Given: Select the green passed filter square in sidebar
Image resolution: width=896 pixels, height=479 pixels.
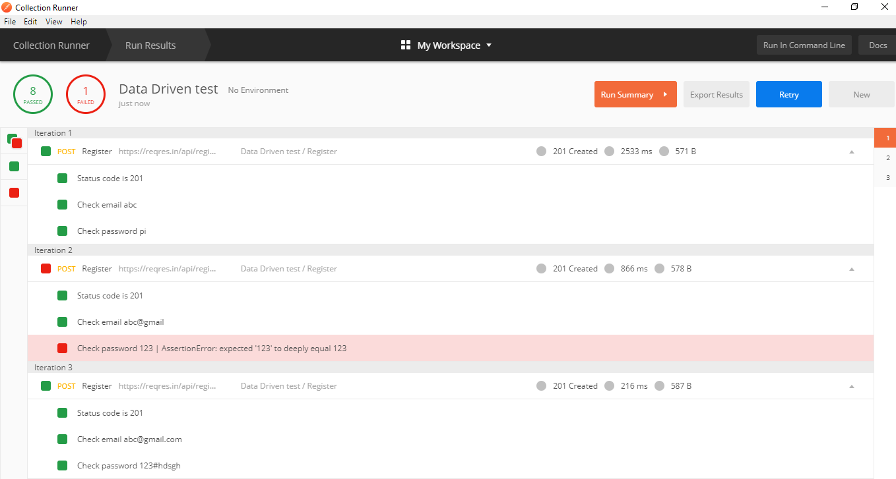Looking at the screenshot, I should point(14,167).
